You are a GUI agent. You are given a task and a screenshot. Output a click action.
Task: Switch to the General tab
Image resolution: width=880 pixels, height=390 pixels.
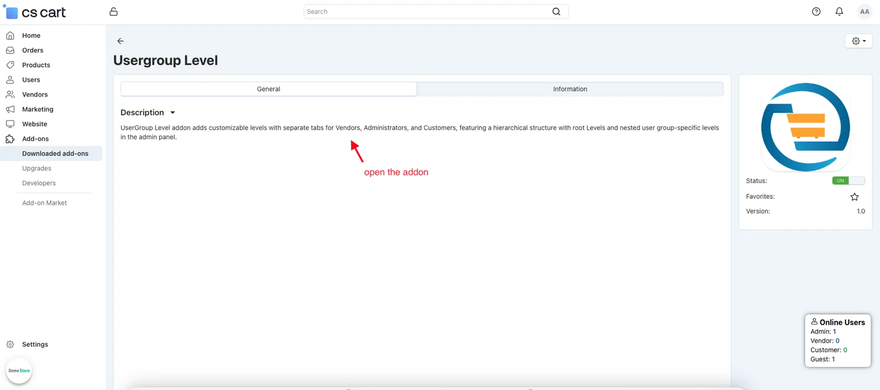(268, 89)
